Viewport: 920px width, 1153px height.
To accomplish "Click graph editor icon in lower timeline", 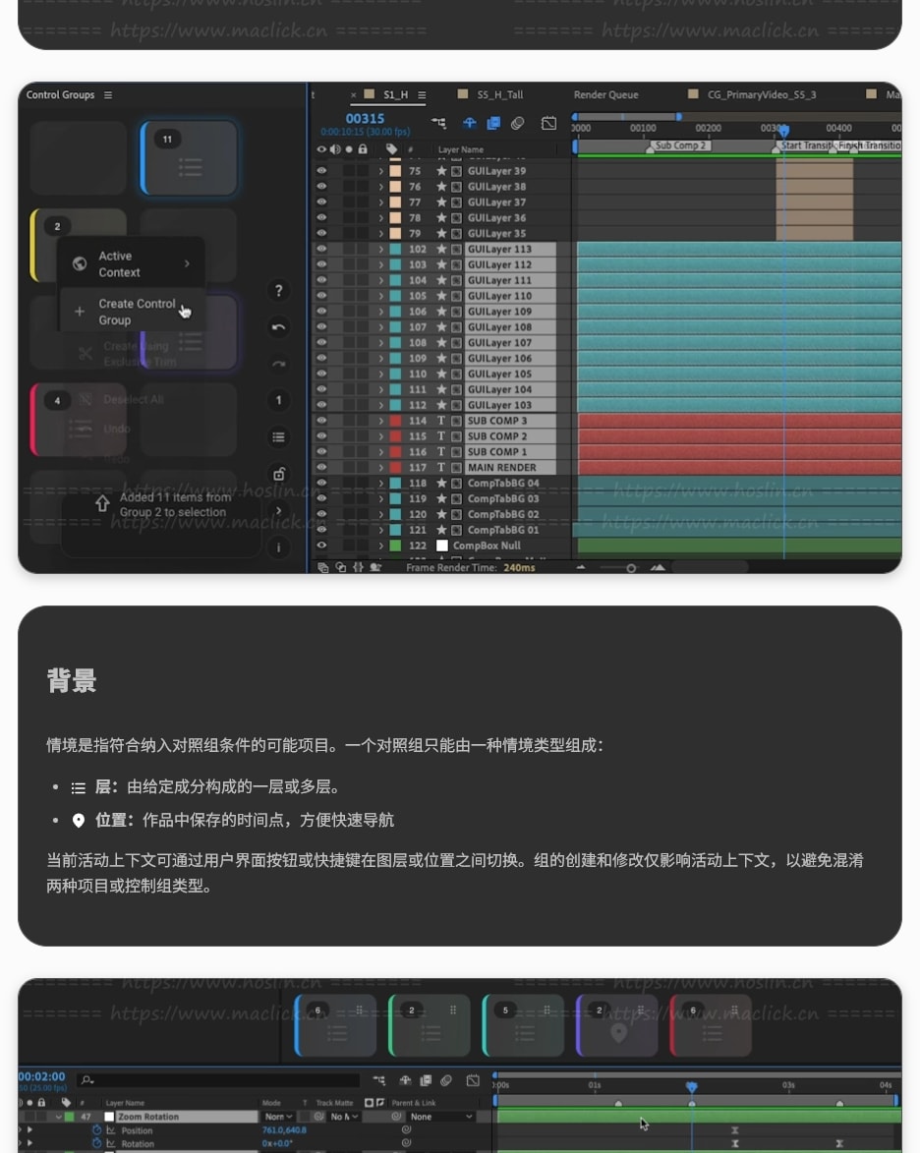I will coord(473,1079).
